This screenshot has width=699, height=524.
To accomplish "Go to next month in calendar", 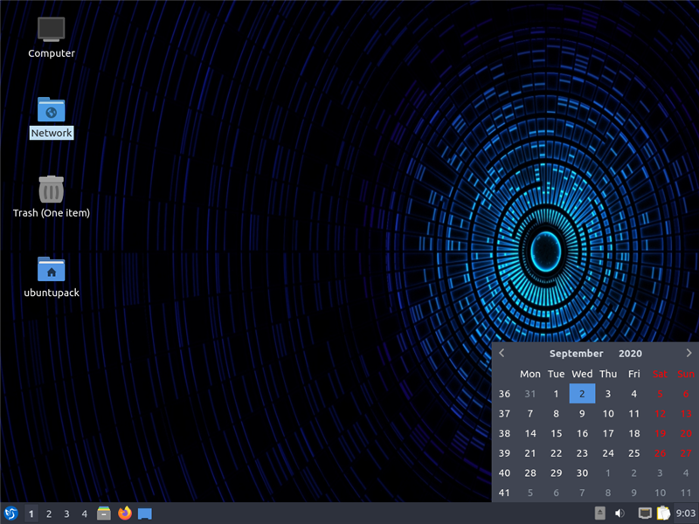I will pyautogui.click(x=689, y=353).
